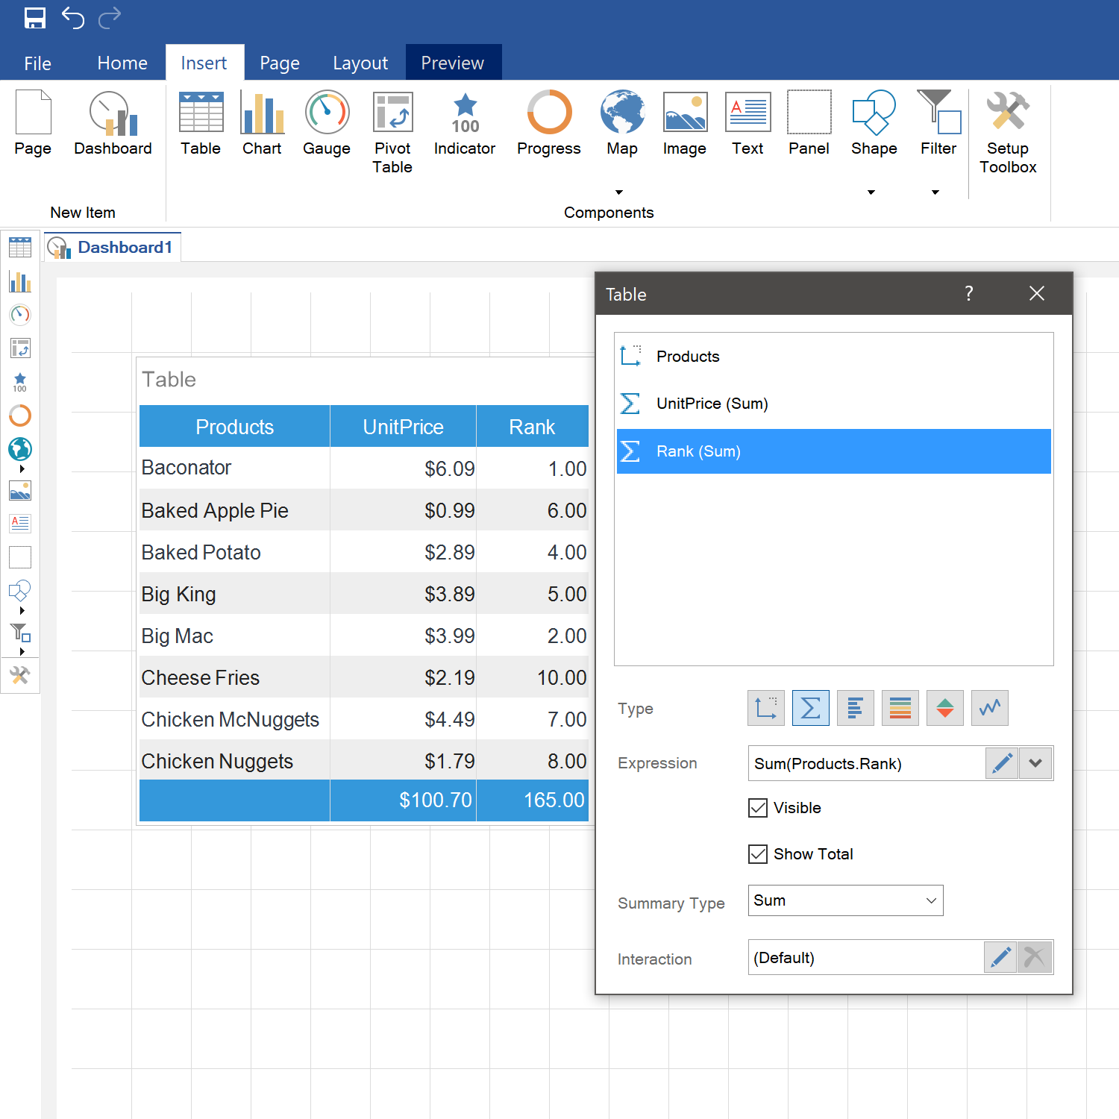This screenshot has height=1119, width=1119.
Task: Insert a Filter component from ribbon
Action: click(x=938, y=123)
